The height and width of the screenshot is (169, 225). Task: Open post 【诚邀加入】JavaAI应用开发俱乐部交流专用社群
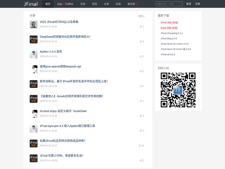tap(72, 96)
